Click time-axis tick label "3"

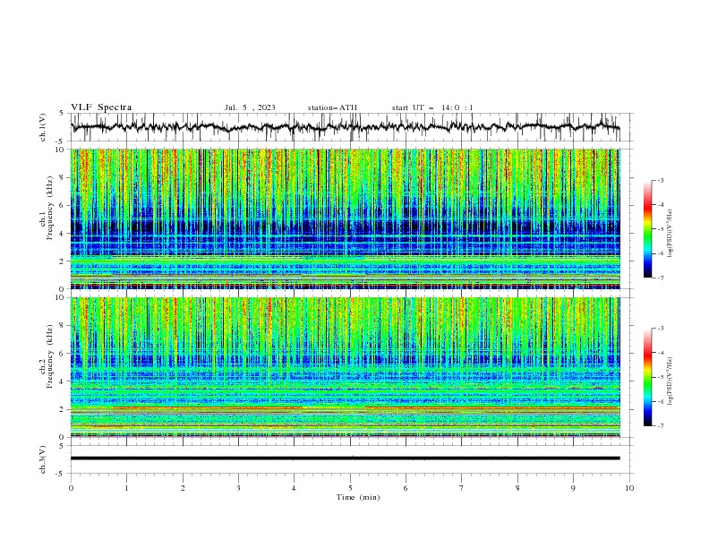pyautogui.click(x=239, y=488)
